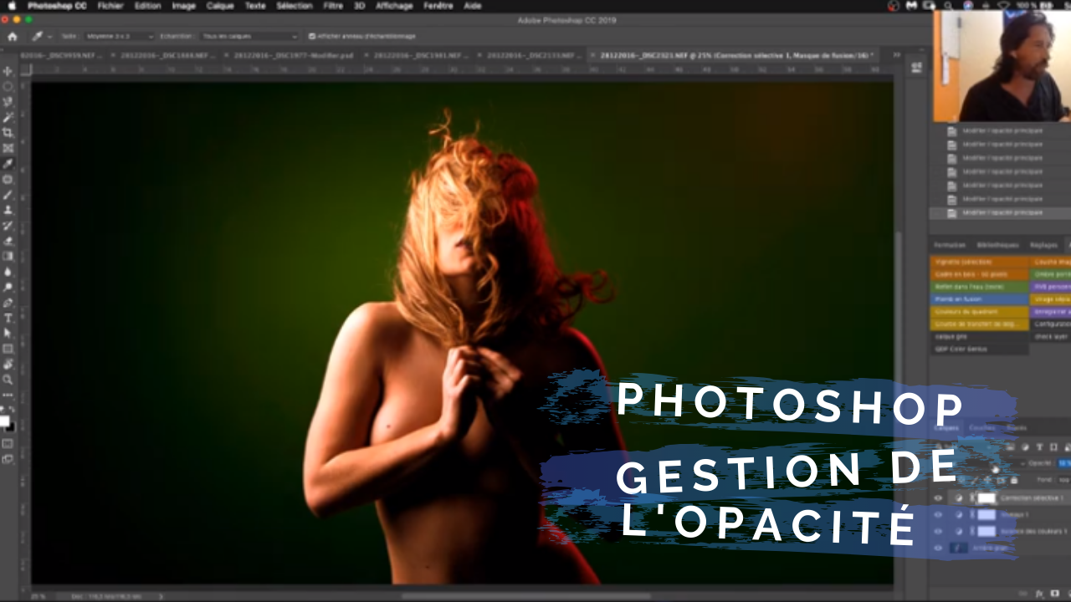
Task: Open the Edition menu
Action: [147, 6]
